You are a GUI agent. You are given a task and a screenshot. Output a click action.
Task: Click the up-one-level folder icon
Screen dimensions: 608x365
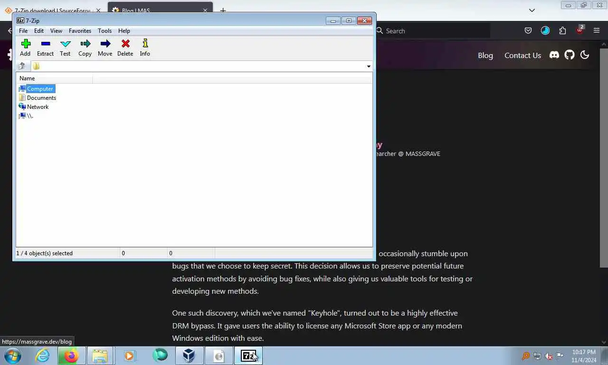[22, 66]
